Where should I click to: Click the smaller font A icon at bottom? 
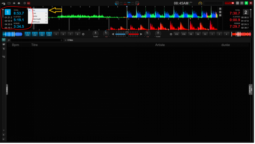coord(4,139)
